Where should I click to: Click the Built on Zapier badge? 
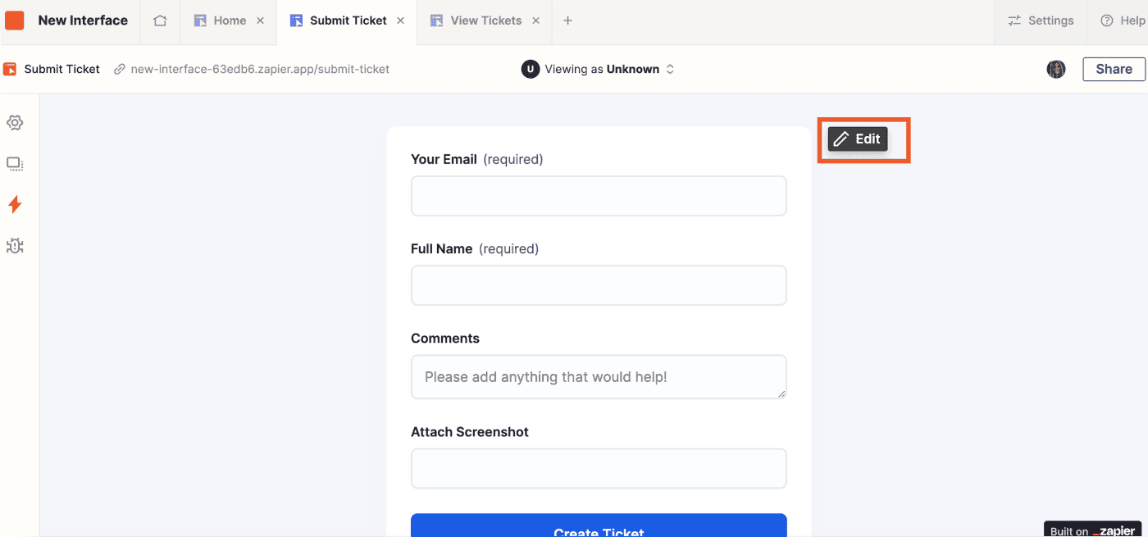(x=1091, y=528)
